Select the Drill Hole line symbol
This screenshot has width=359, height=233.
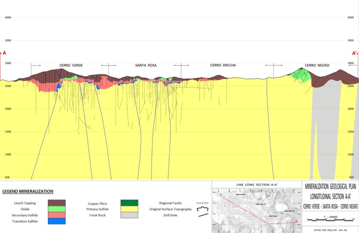click(x=202, y=215)
